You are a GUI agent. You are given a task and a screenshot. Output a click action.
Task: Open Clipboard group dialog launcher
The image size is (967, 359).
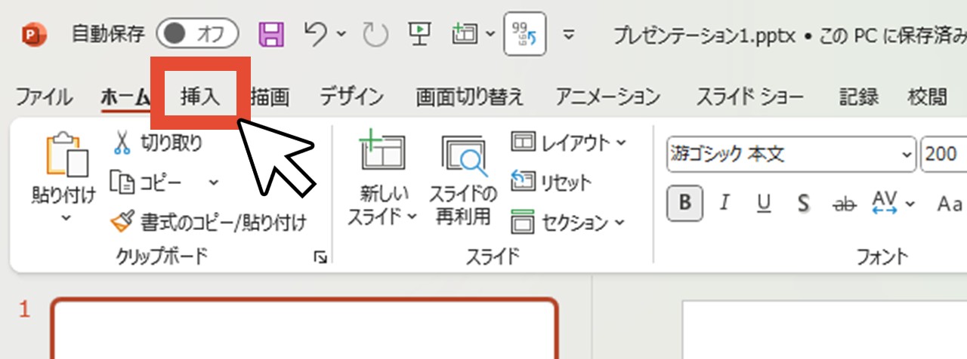coord(321,258)
